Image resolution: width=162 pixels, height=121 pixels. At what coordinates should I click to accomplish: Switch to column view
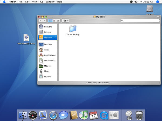[x=58, y=21]
